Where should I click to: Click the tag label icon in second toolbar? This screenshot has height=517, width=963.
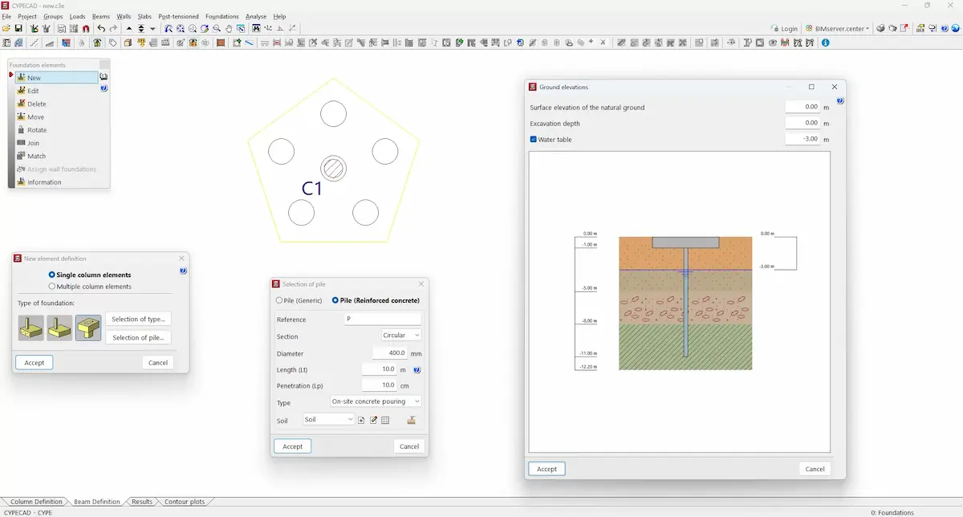point(112,43)
